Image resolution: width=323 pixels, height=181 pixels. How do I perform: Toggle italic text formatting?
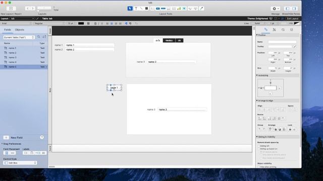[98, 24]
